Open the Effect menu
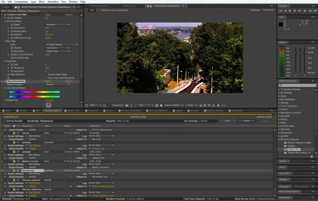 (42, 2)
